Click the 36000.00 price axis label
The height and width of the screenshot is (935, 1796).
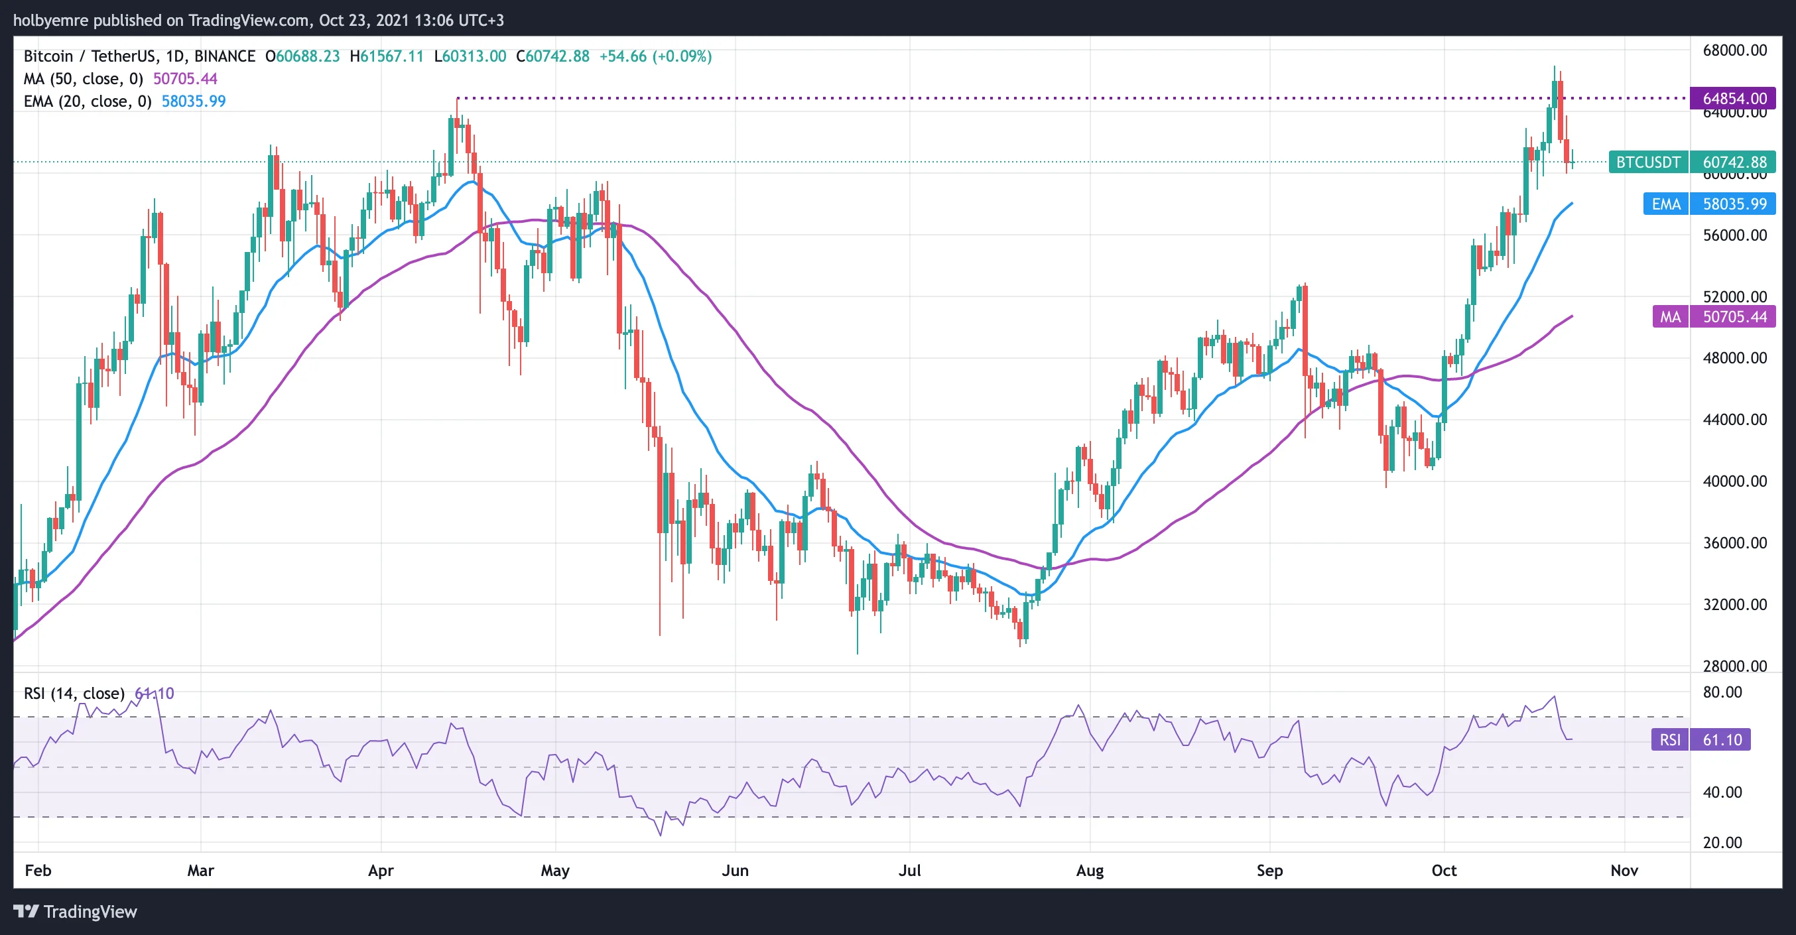coord(1734,542)
